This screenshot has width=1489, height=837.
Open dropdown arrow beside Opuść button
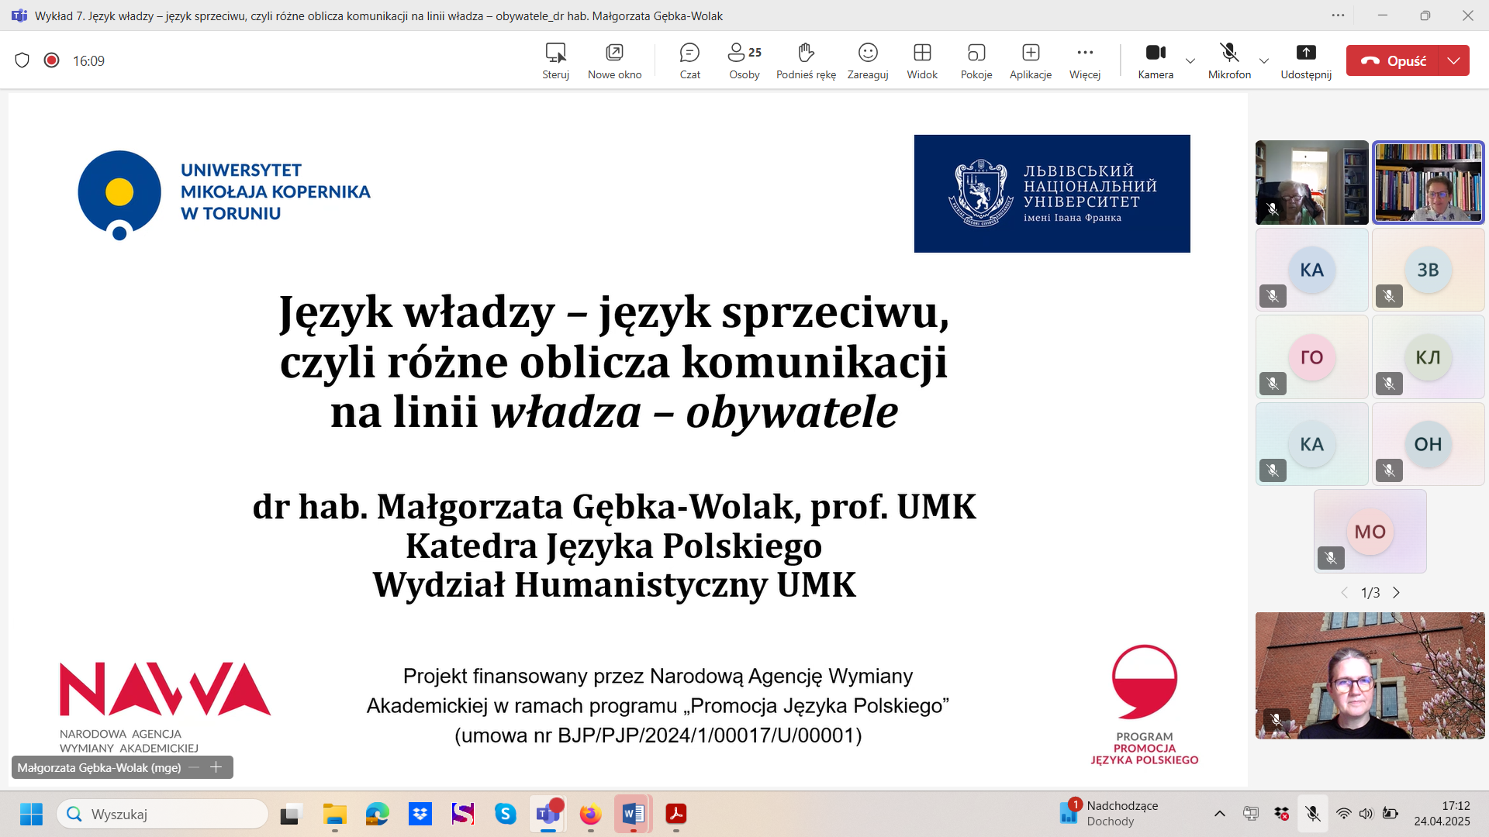[x=1454, y=60]
